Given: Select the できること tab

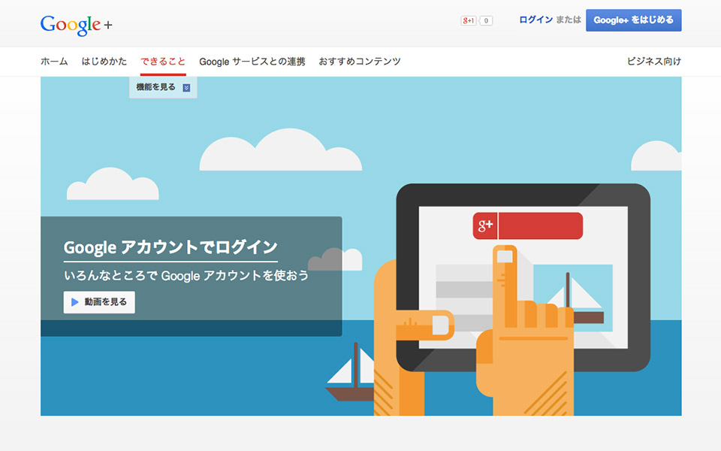Looking at the screenshot, I should tap(163, 61).
